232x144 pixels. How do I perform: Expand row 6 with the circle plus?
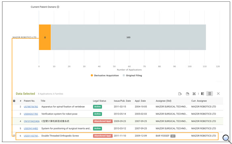click(x=14, y=136)
